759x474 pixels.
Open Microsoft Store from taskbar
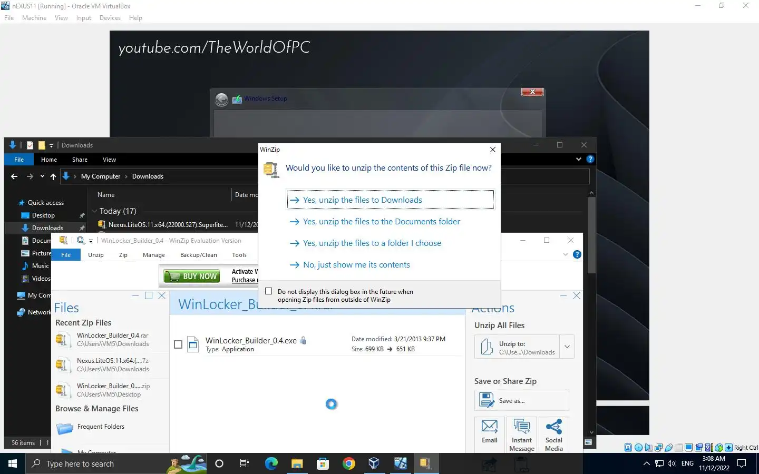[x=323, y=463]
